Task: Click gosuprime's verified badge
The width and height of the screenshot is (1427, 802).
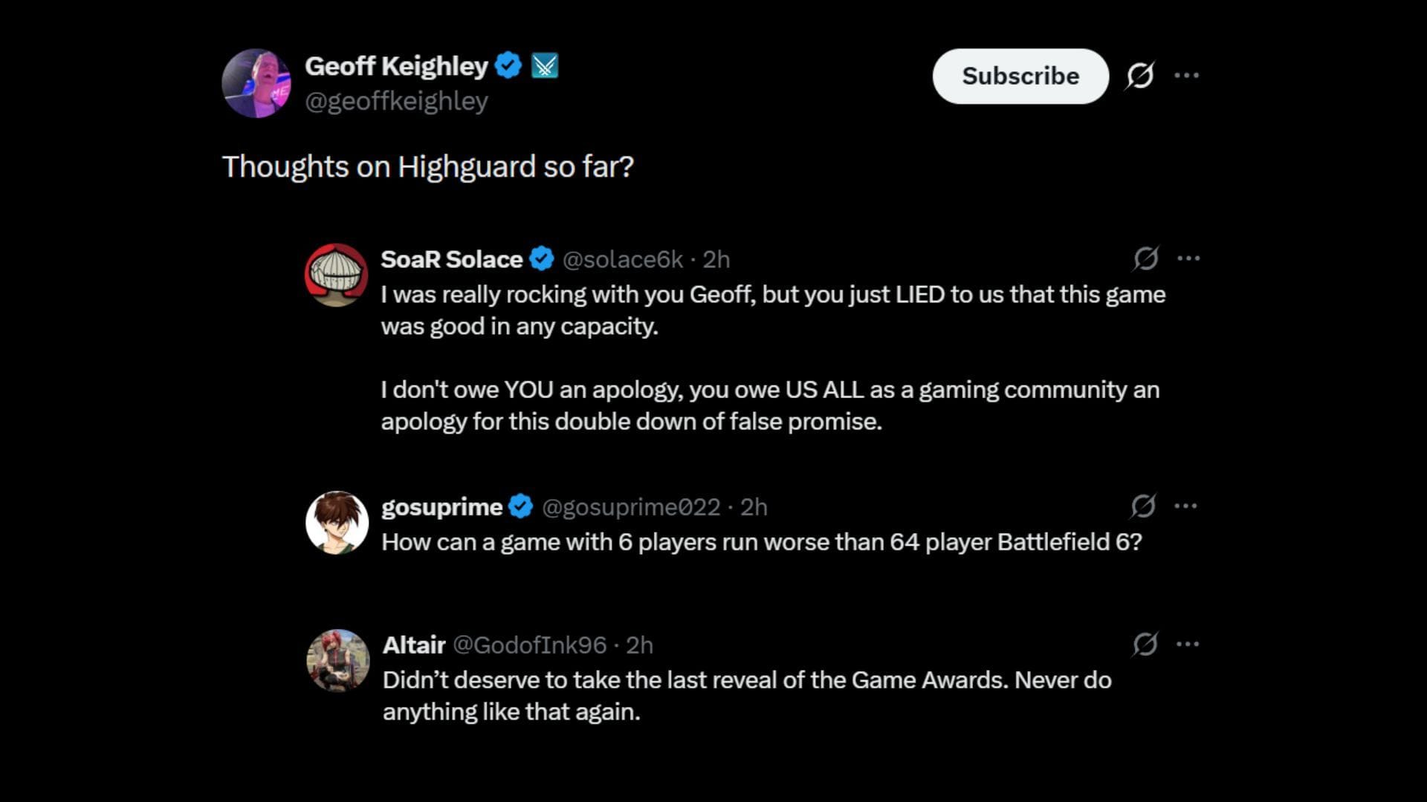Action: (520, 506)
